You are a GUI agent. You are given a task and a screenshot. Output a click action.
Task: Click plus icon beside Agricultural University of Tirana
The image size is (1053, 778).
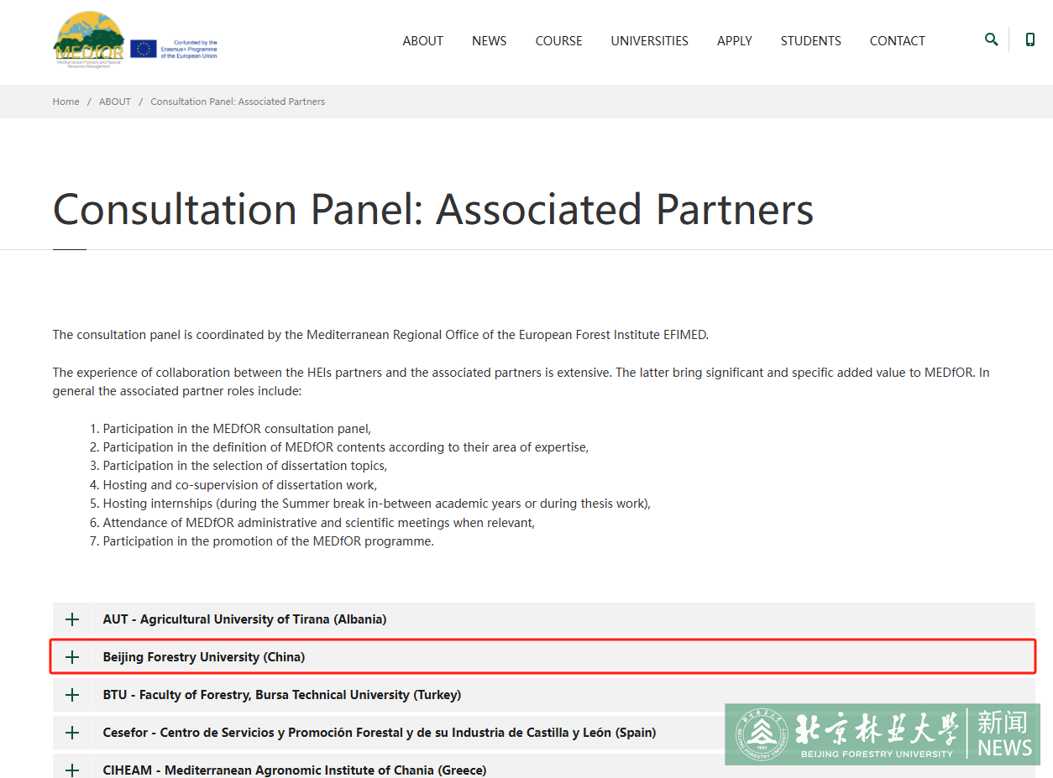coord(72,619)
